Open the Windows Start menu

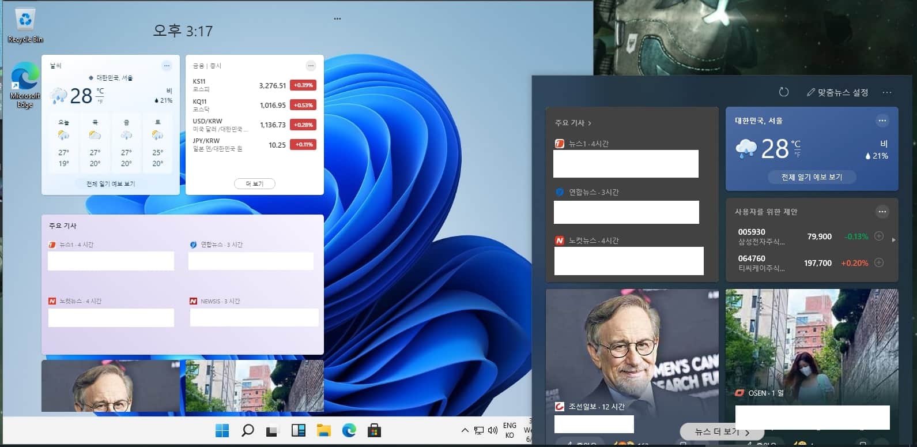point(222,430)
